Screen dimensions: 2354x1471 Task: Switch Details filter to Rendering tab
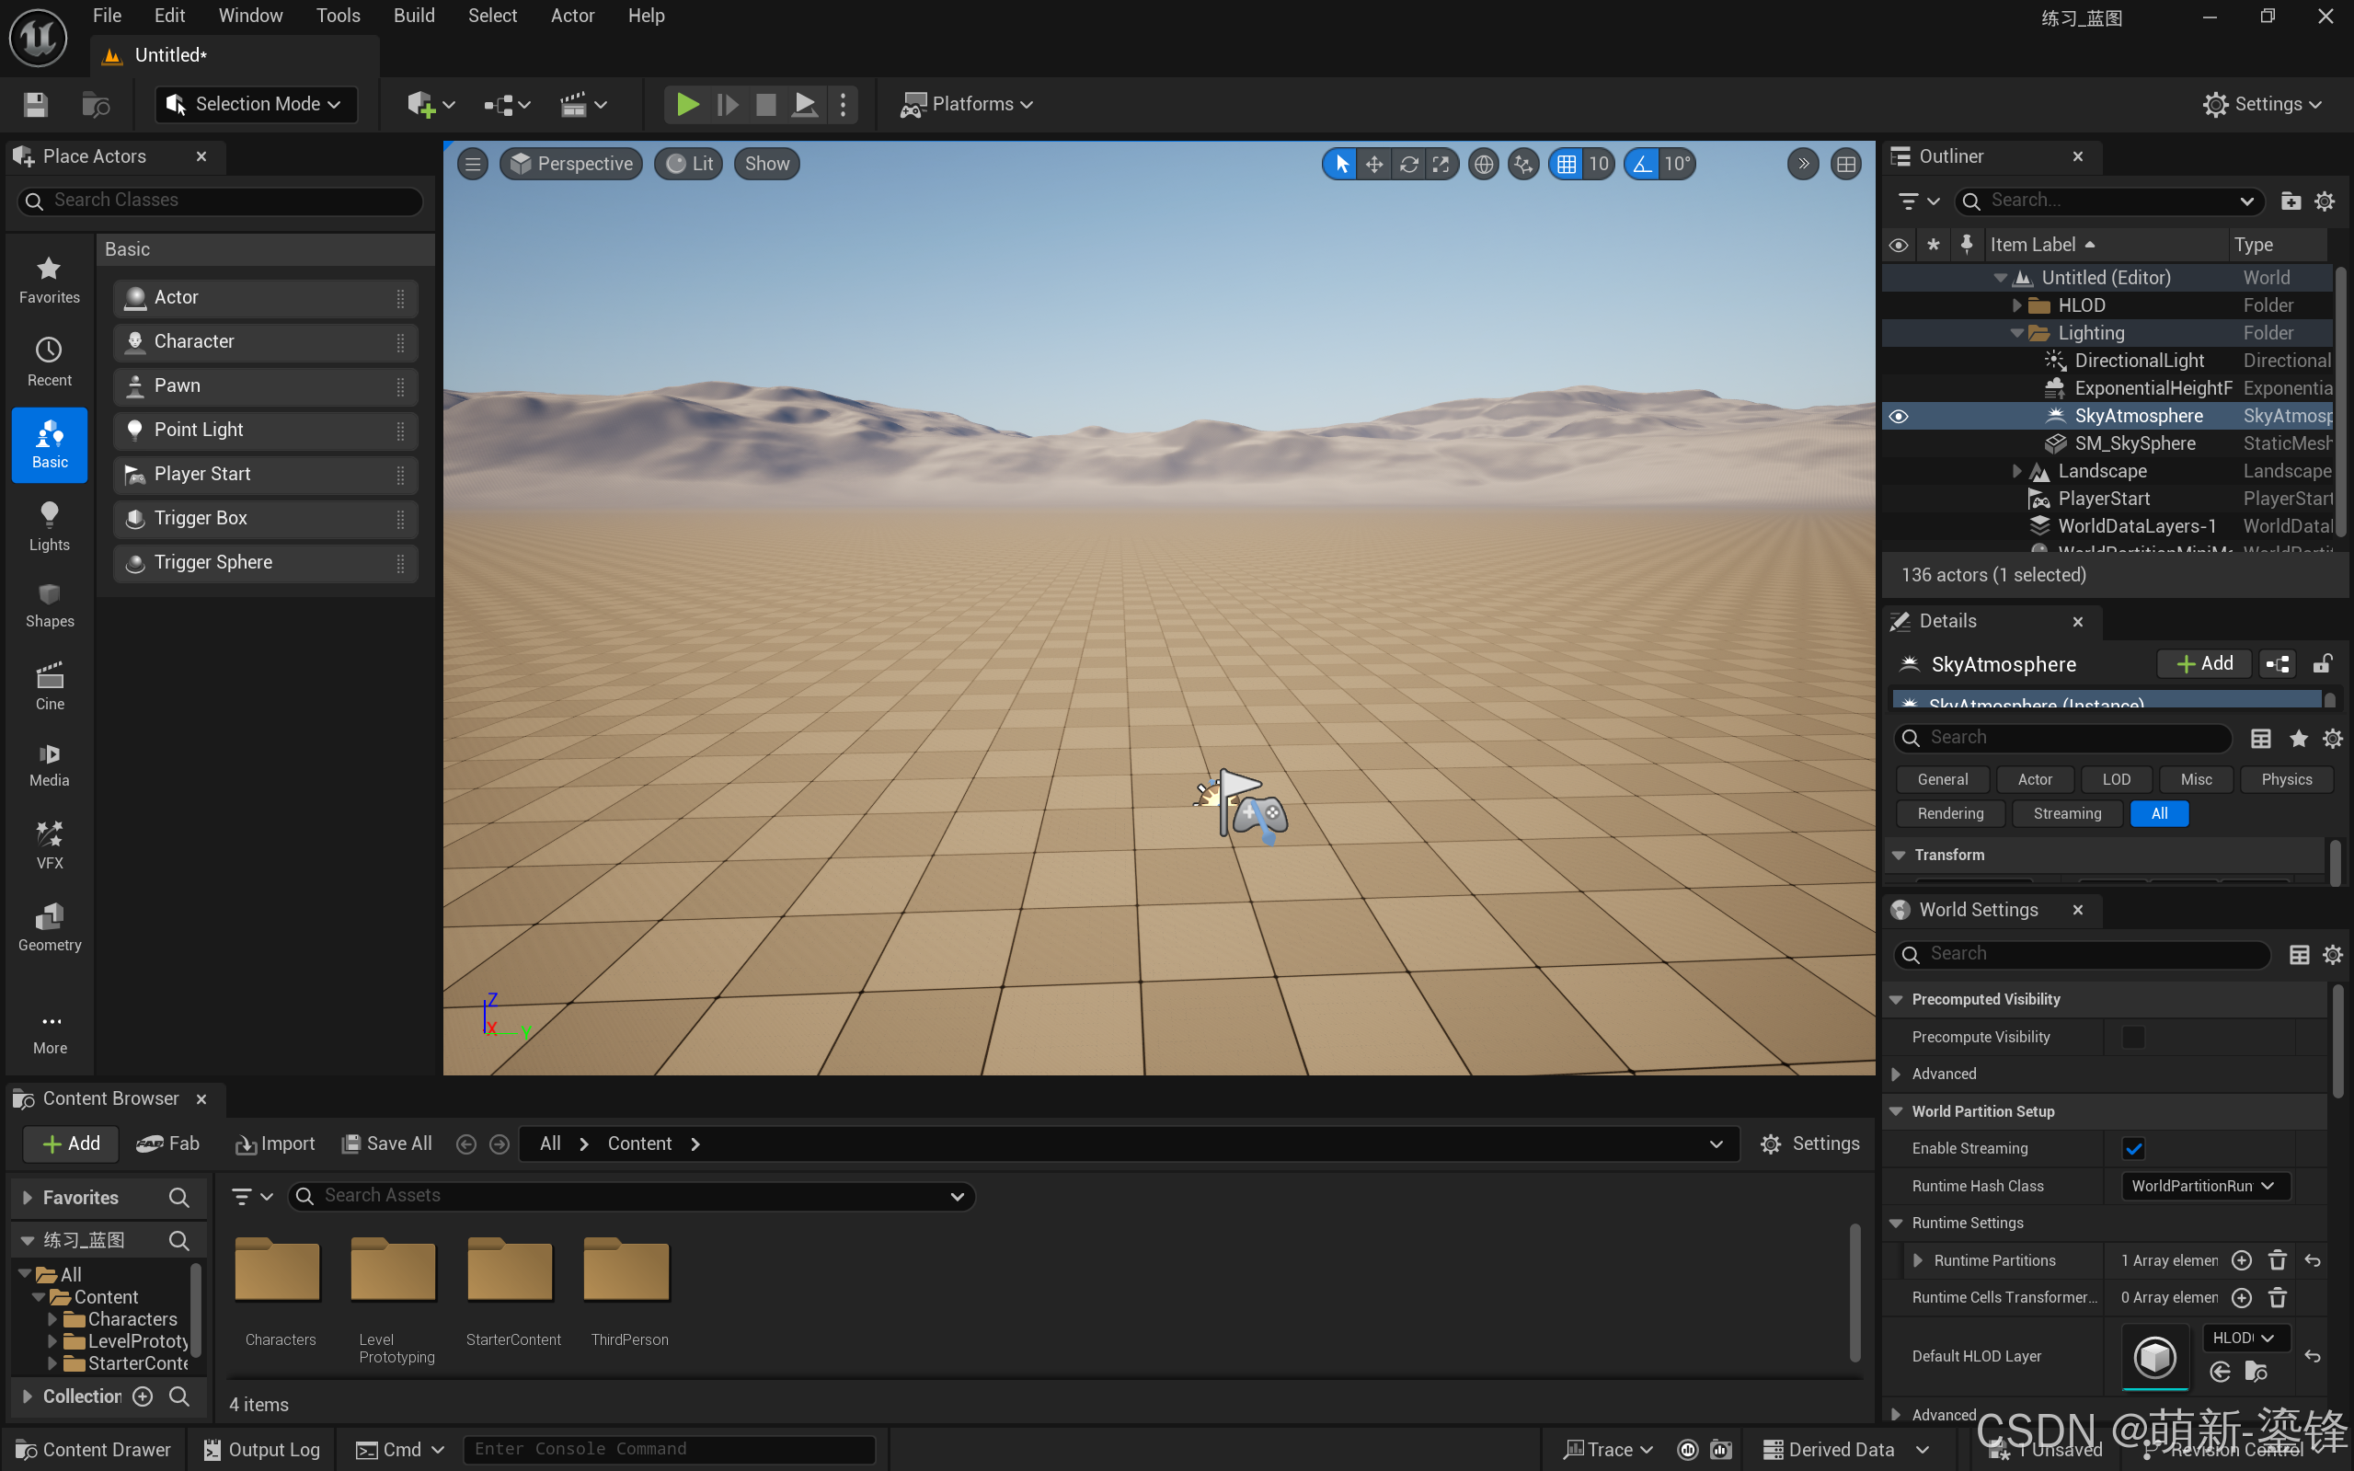(x=1949, y=813)
